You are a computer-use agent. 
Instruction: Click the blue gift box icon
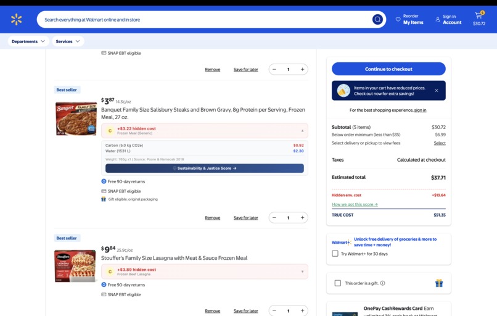pyautogui.click(x=439, y=283)
